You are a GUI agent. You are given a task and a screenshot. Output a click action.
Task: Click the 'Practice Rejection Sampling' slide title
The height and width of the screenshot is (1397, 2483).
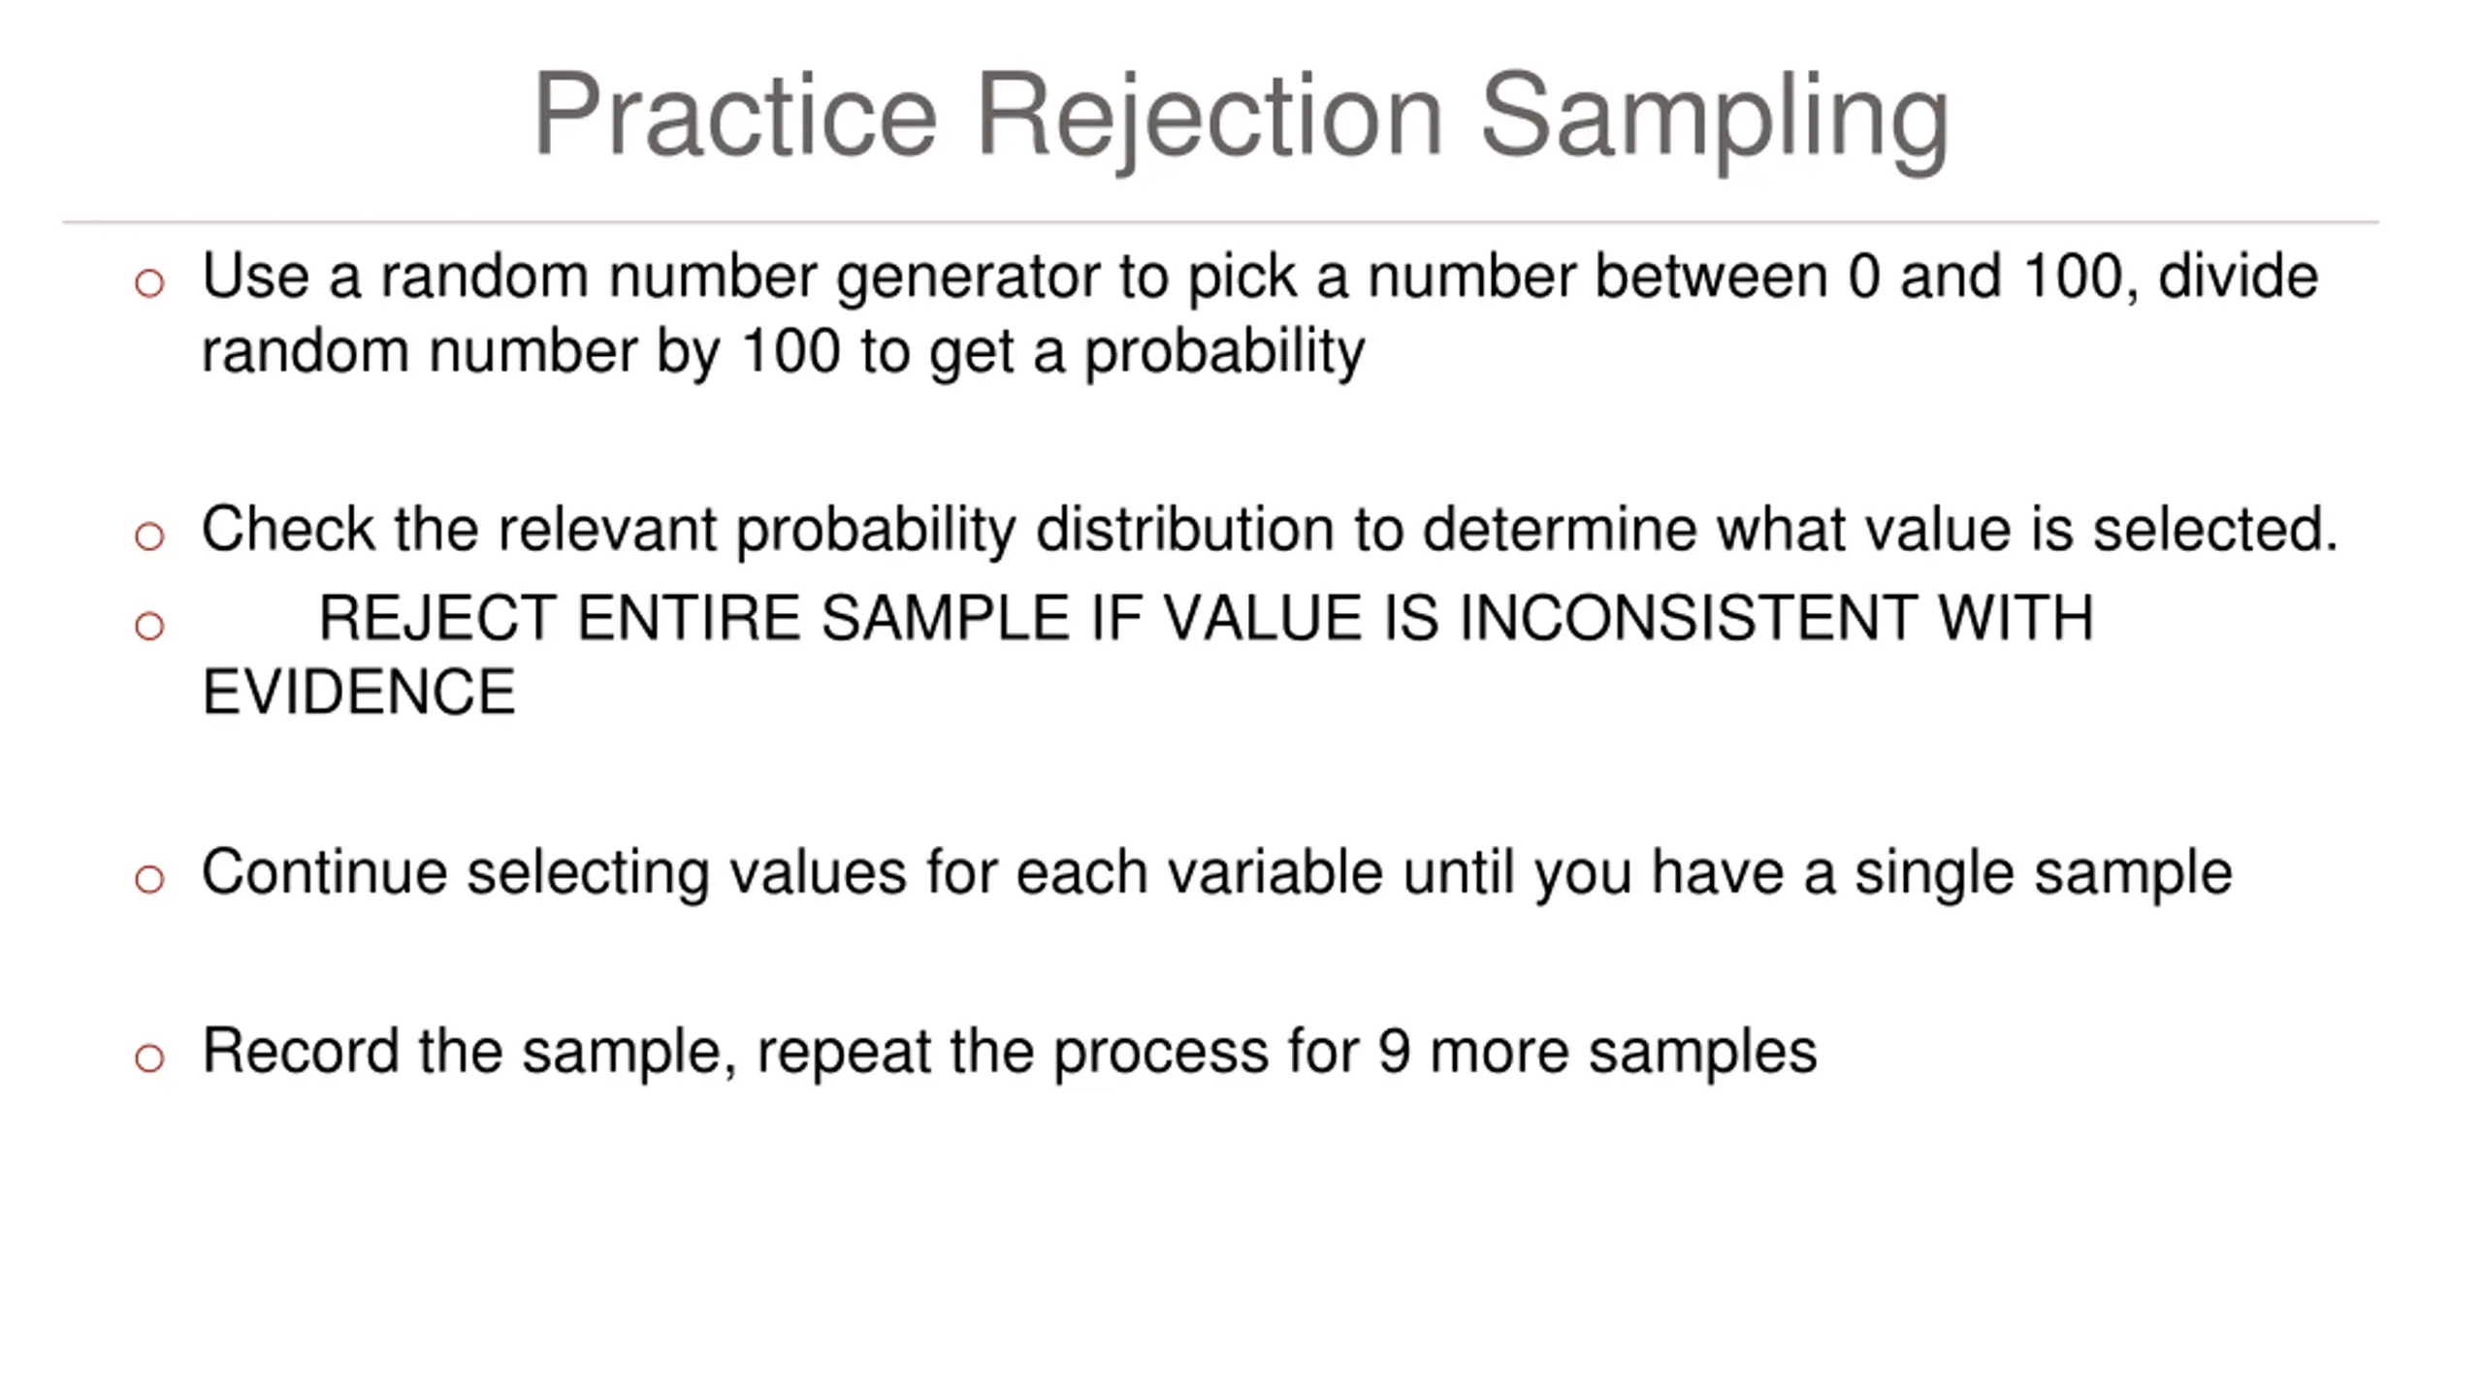point(1241,116)
